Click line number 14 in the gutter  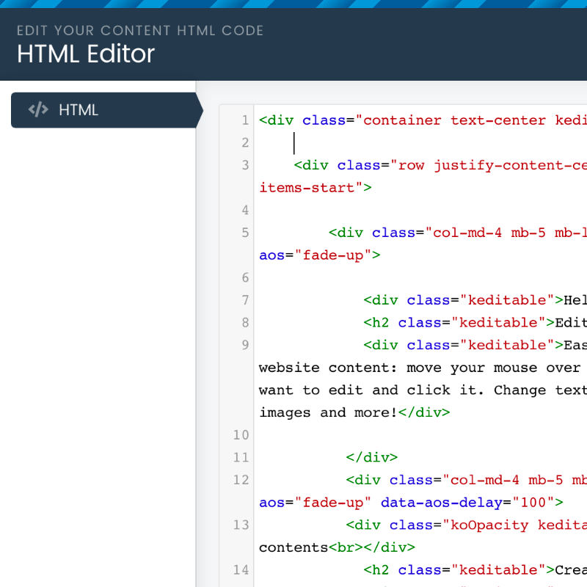click(241, 570)
